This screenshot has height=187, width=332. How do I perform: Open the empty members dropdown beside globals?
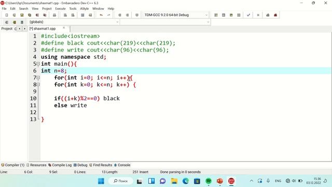[x=165, y=22]
